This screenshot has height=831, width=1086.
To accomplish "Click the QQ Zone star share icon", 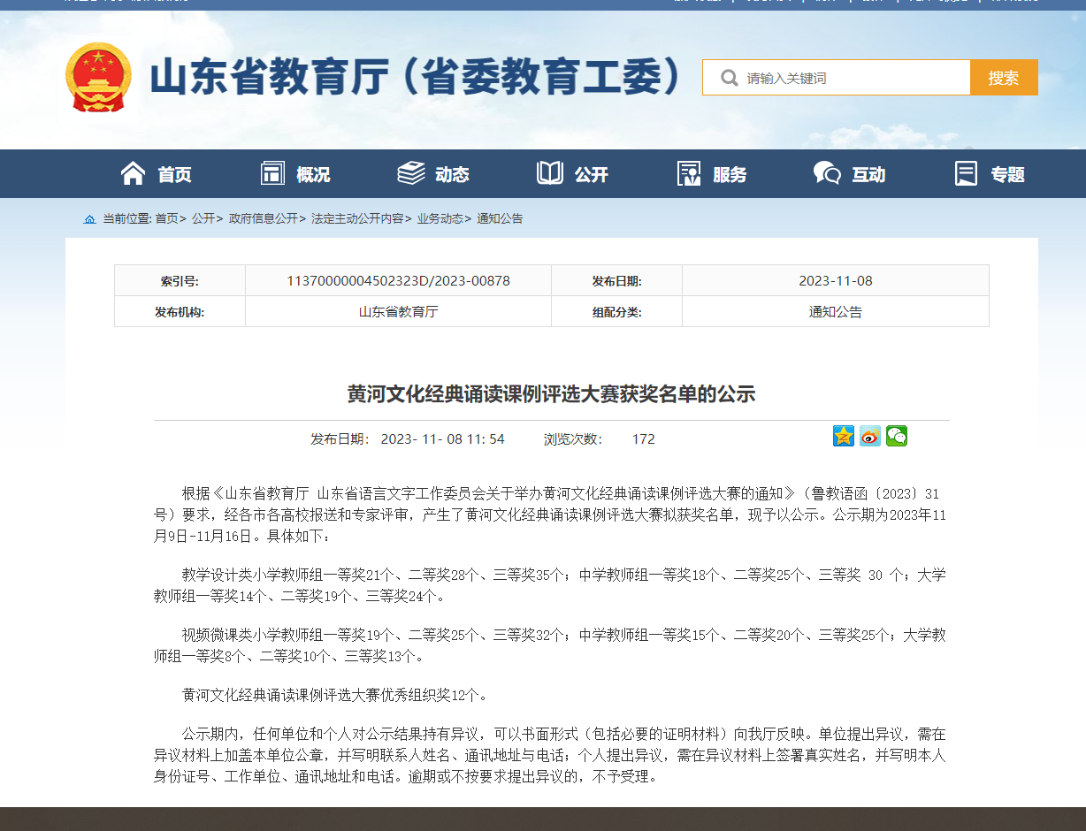I will point(844,436).
